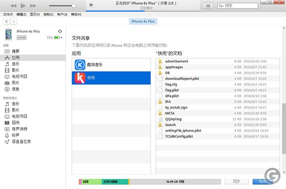Click the 36.49 GB 可用 free space segment

click(x=175, y=182)
